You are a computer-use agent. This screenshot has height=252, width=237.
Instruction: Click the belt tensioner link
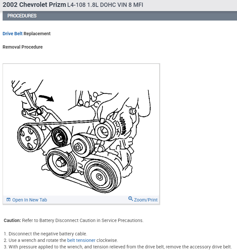pos(81,240)
